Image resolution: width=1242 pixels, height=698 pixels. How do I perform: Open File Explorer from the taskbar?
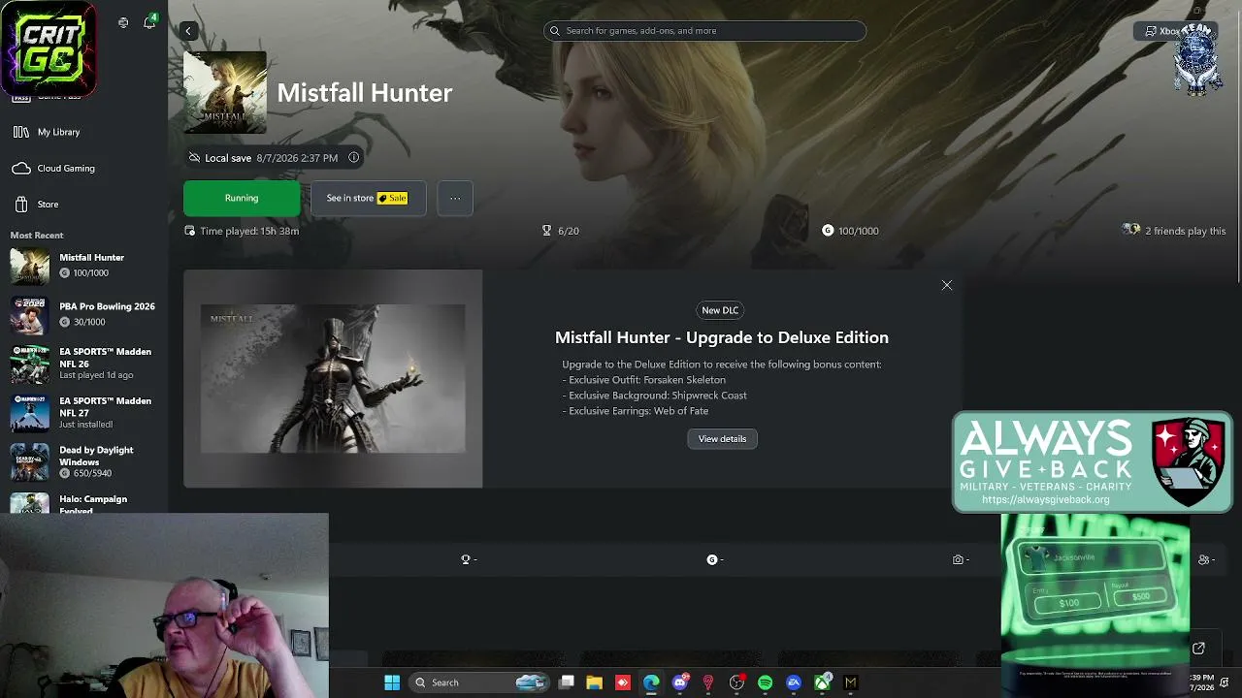click(595, 682)
